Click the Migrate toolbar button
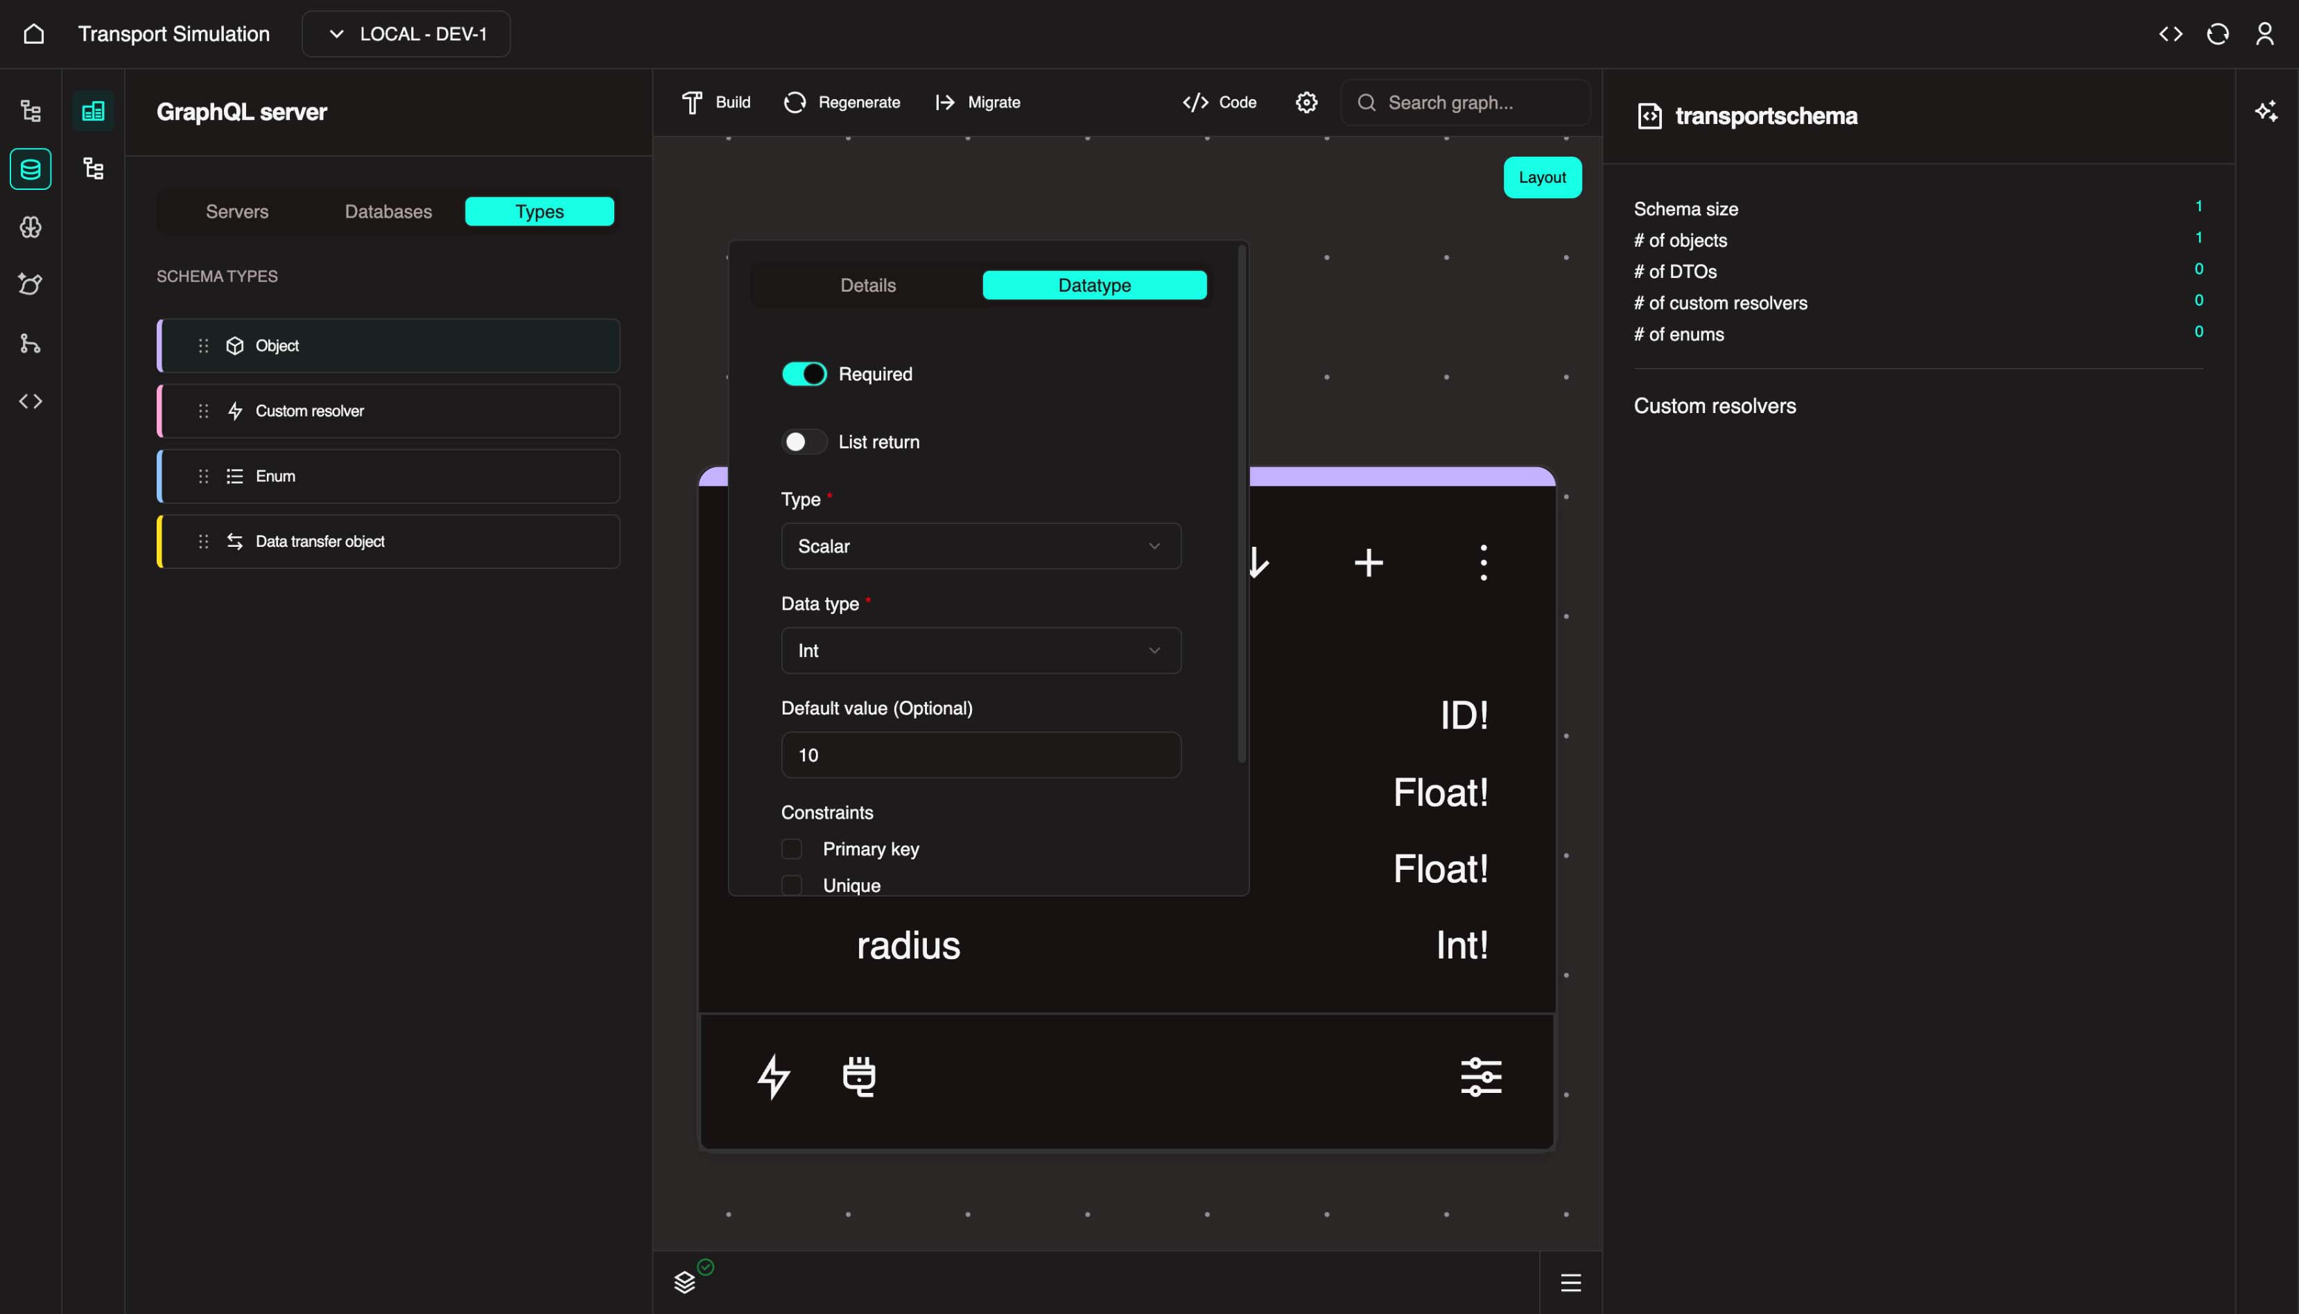 click(978, 102)
